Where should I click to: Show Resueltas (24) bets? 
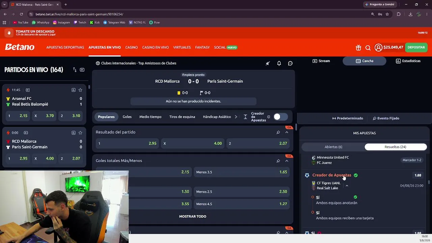click(x=396, y=147)
